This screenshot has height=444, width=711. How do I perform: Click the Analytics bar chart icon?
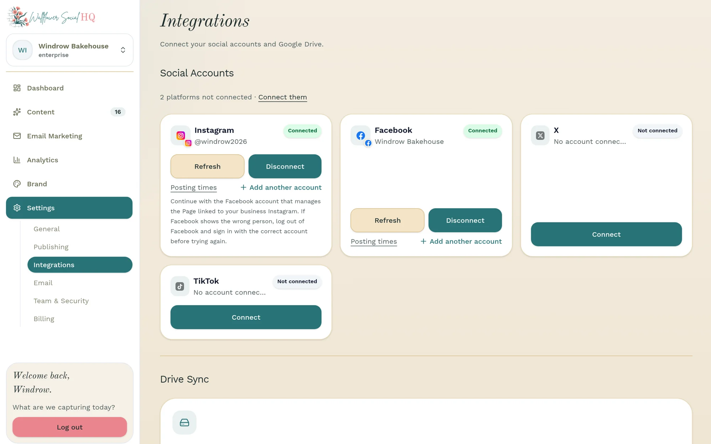click(x=17, y=160)
